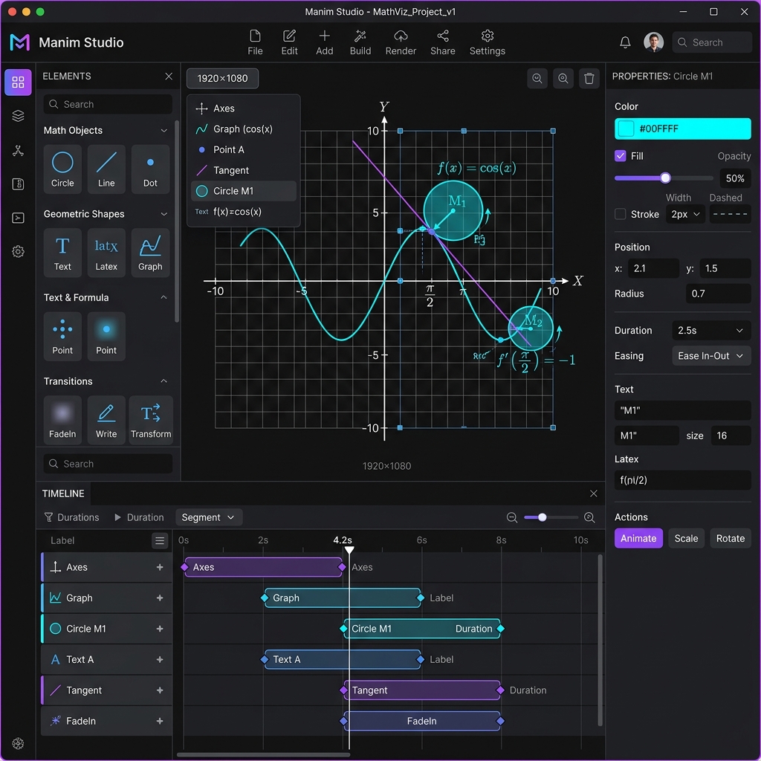Add a Latex element
Viewport: 761px width, 761px height.
[106, 253]
